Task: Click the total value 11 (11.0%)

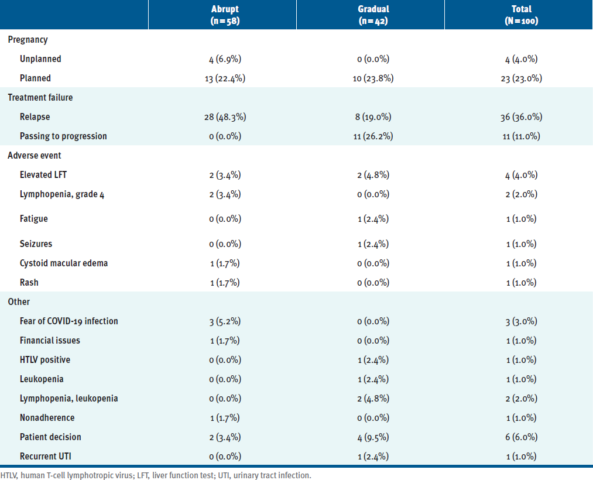Action: (521, 136)
